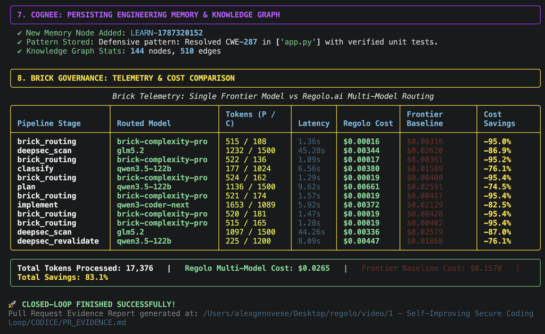
Task: Click the 9.62s latency value
Action: (x=309, y=187)
